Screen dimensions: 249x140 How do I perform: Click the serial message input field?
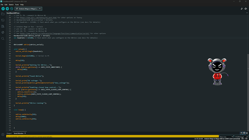coord(112,137)
